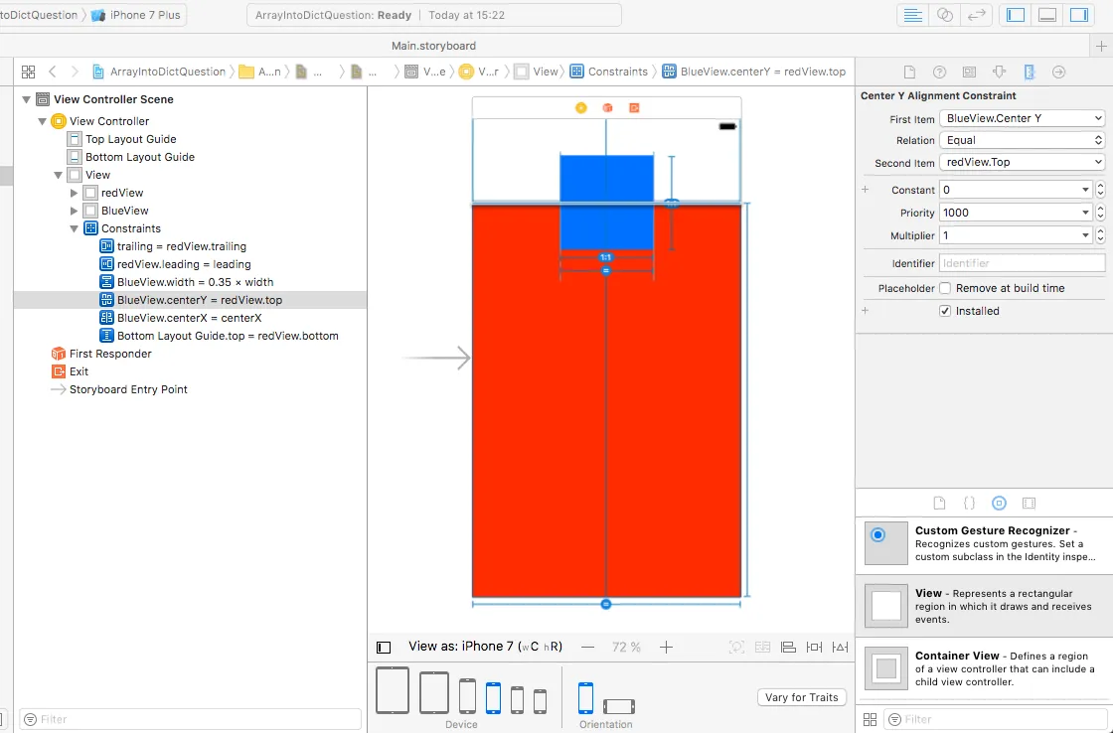Image resolution: width=1113 pixels, height=733 pixels.
Task: Collapse the View Controller disclosure triangle
Action: coord(42,121)
